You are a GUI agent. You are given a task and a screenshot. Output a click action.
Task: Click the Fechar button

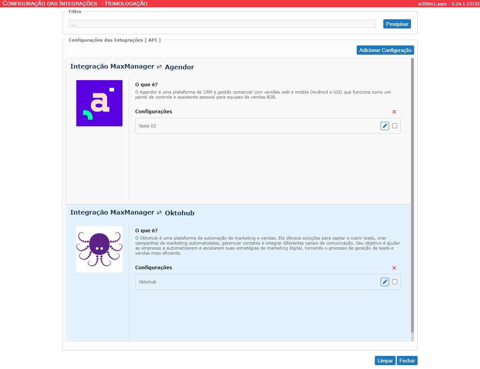407,361
